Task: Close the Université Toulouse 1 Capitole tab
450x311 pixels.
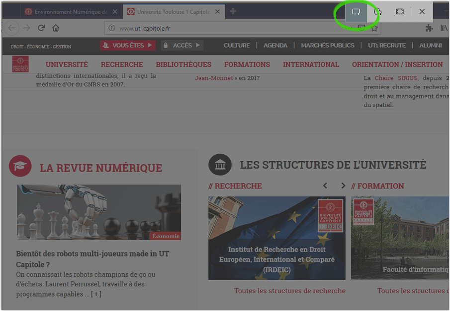Action: click(x=217, y=12)
